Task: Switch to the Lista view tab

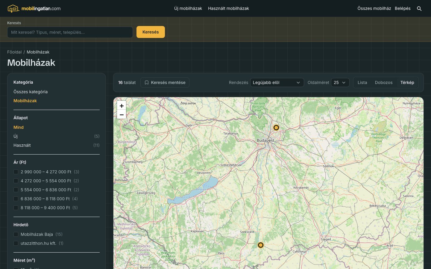Action: coord(362,82)
